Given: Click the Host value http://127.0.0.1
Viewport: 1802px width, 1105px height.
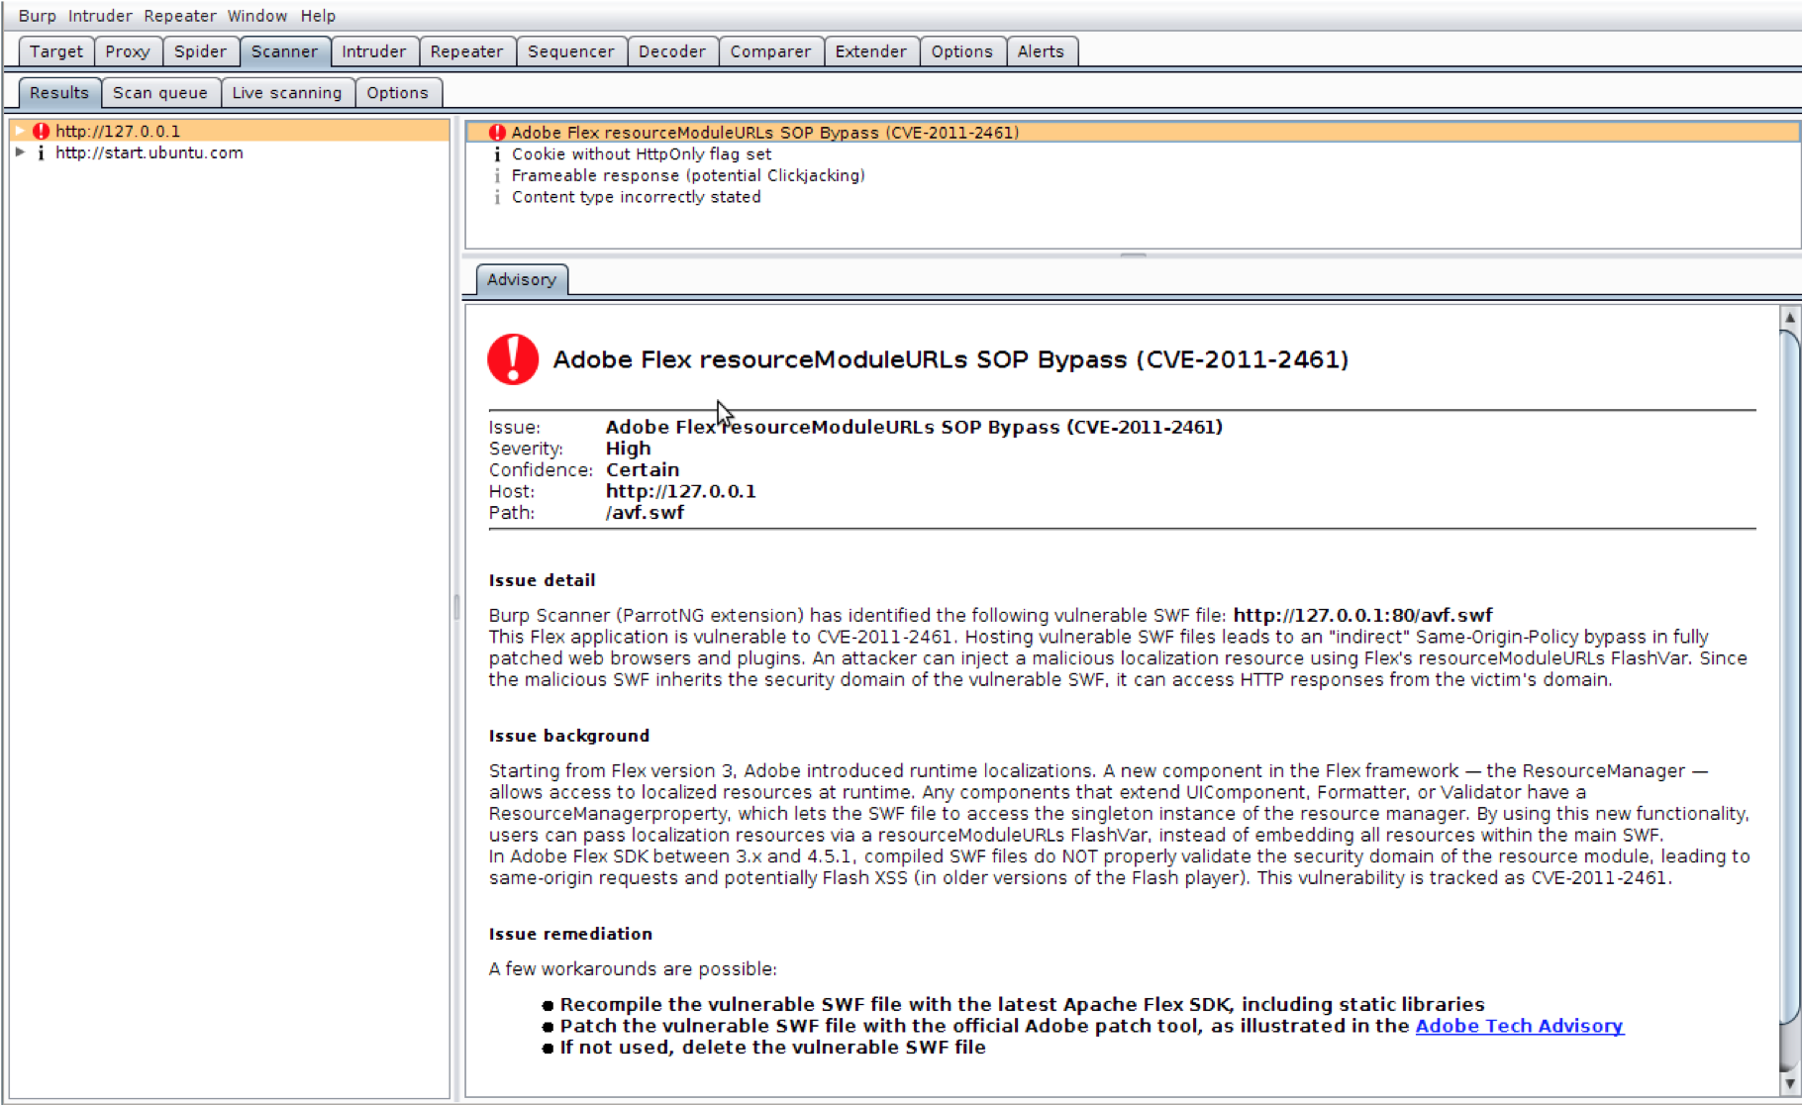Looking at the screenshot, I should tap(680, 492).
